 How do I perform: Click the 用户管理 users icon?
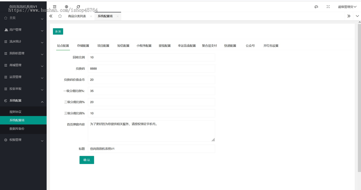(x=6, y=30)
